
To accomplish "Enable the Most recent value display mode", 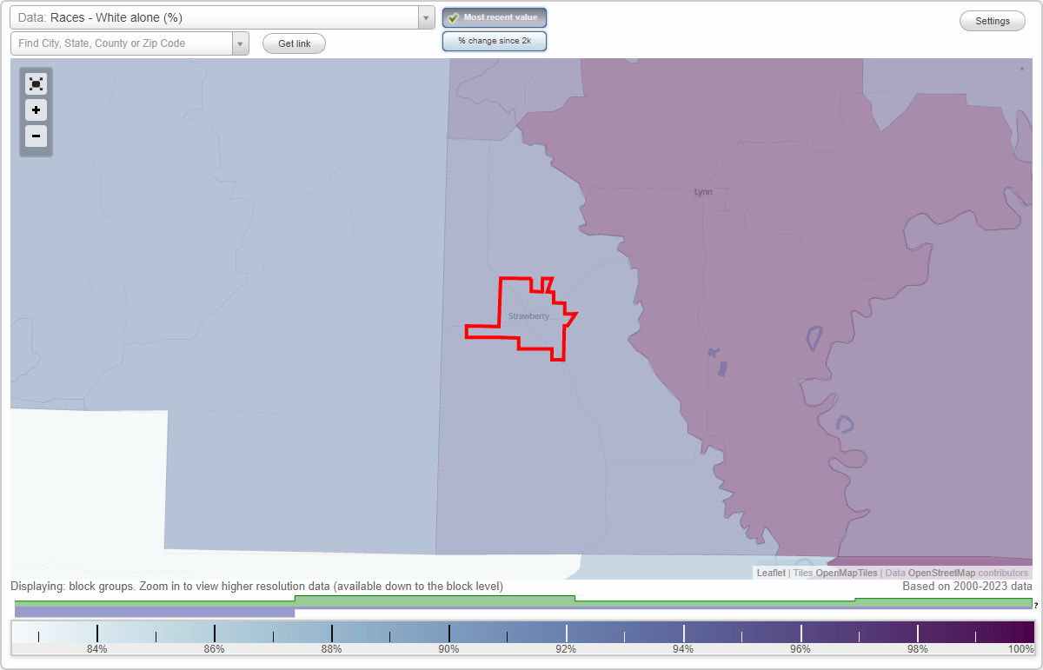I will tap(495, 17).
